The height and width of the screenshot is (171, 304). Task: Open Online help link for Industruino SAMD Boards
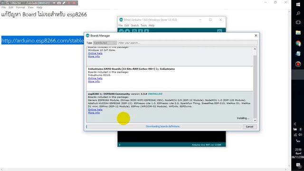coord(95,78)
